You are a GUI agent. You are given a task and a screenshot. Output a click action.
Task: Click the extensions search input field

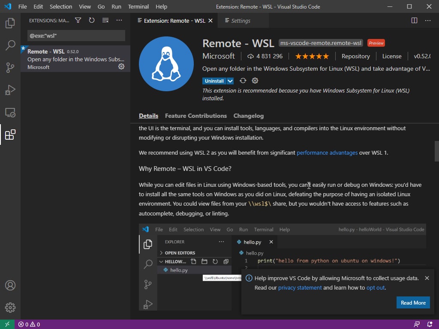click(76, 36)
